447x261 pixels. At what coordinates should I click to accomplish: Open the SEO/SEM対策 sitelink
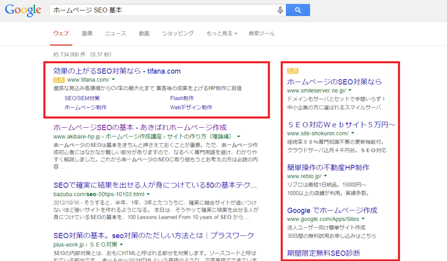coord(82,98)
